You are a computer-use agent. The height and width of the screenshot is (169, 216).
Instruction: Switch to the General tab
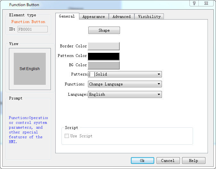67,16
